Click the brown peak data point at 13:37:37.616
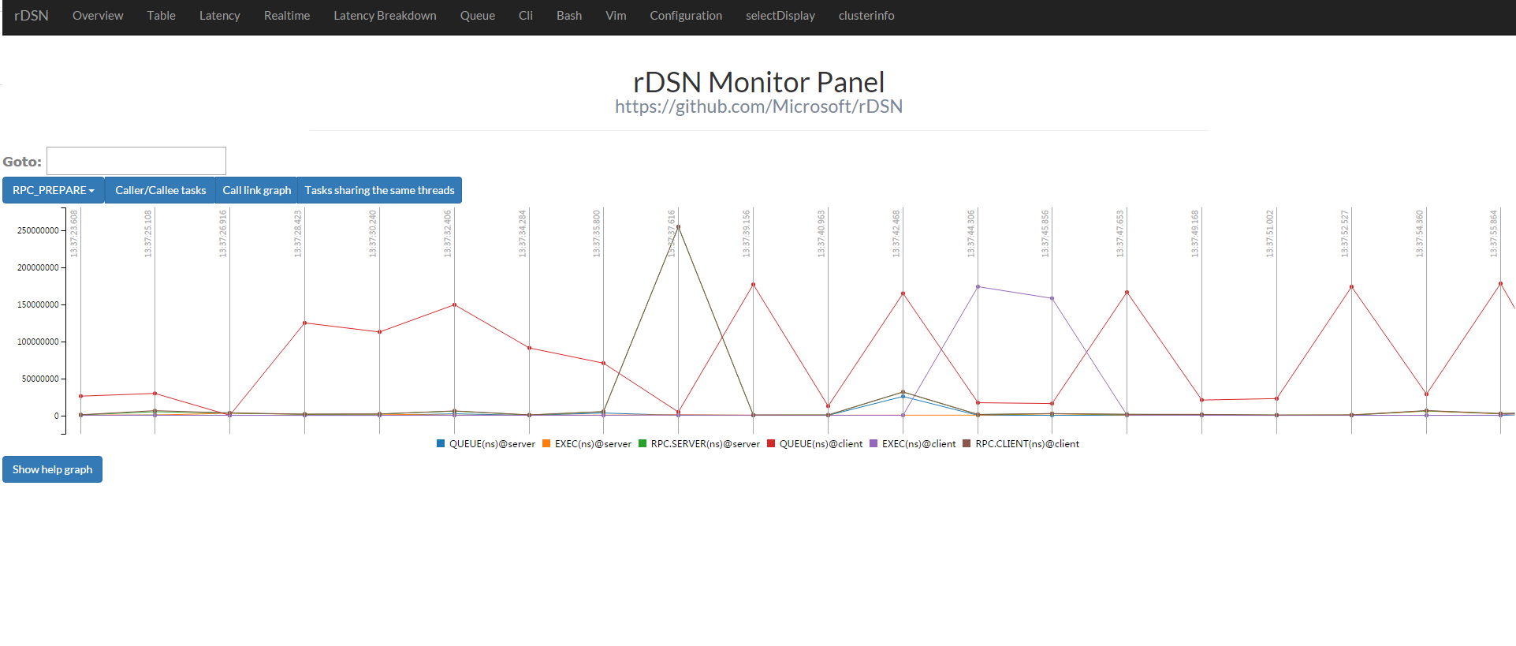Screen dimensions: 1516x646 pyautogui.click(x=678, y=227)
